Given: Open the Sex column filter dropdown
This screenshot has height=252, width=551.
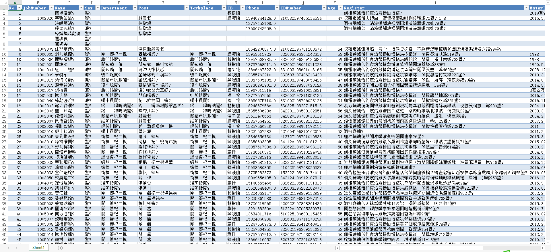Looking at the screenshot, I should tap(98, 8).
